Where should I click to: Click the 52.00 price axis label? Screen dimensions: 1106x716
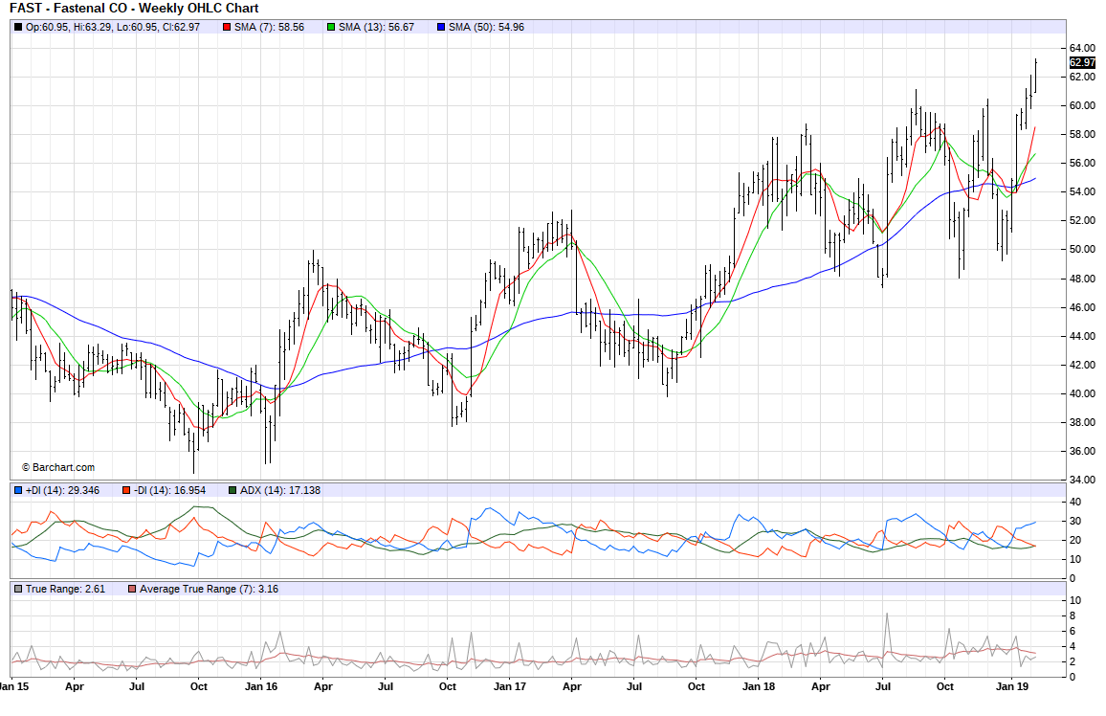click(x=1082, y=221)
